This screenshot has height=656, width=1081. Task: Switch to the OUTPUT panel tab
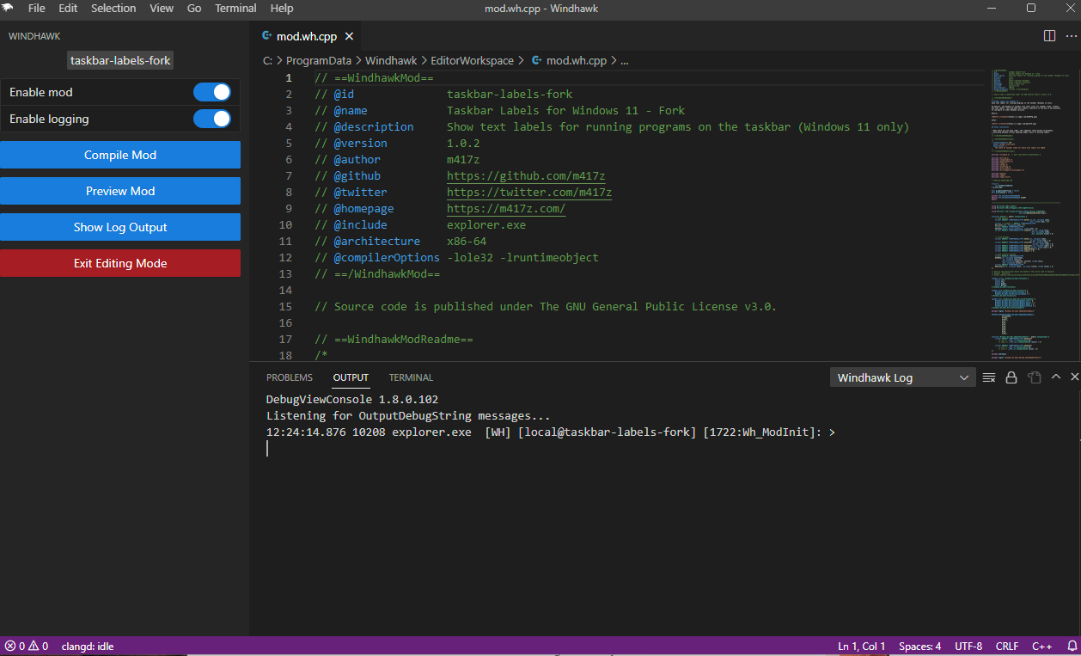[x=351, y=377]
